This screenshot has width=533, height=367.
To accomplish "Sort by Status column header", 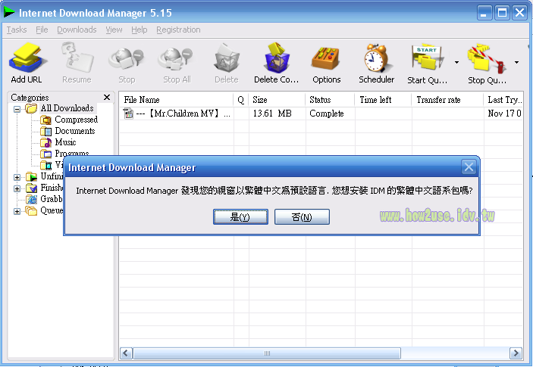I will 330,100.
